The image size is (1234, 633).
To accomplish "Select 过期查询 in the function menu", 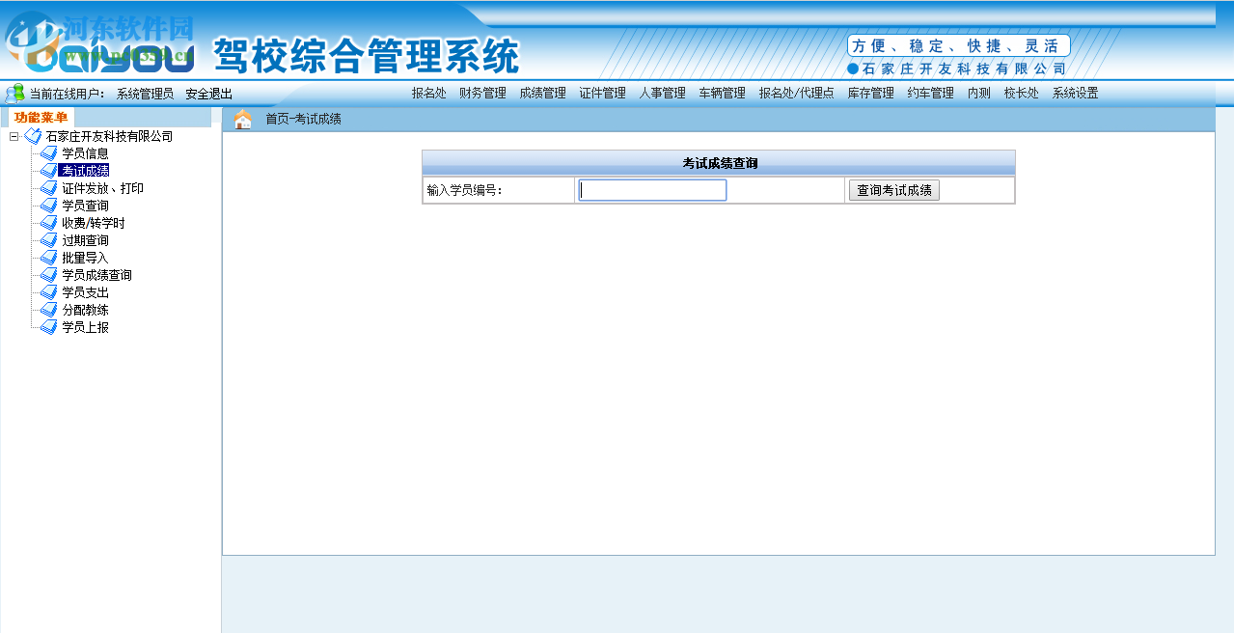I will (x=87, y=239).
